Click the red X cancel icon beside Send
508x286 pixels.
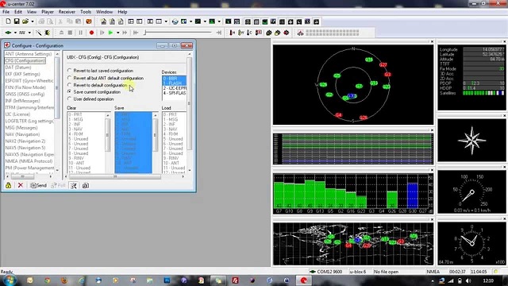(x=21, y=185)
